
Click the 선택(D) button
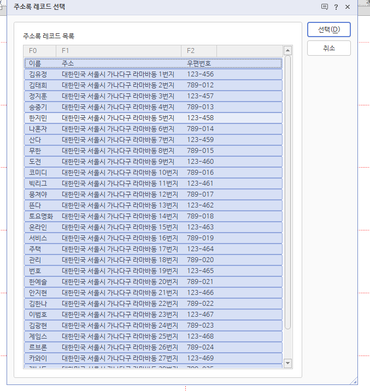(x=329, y=29)
